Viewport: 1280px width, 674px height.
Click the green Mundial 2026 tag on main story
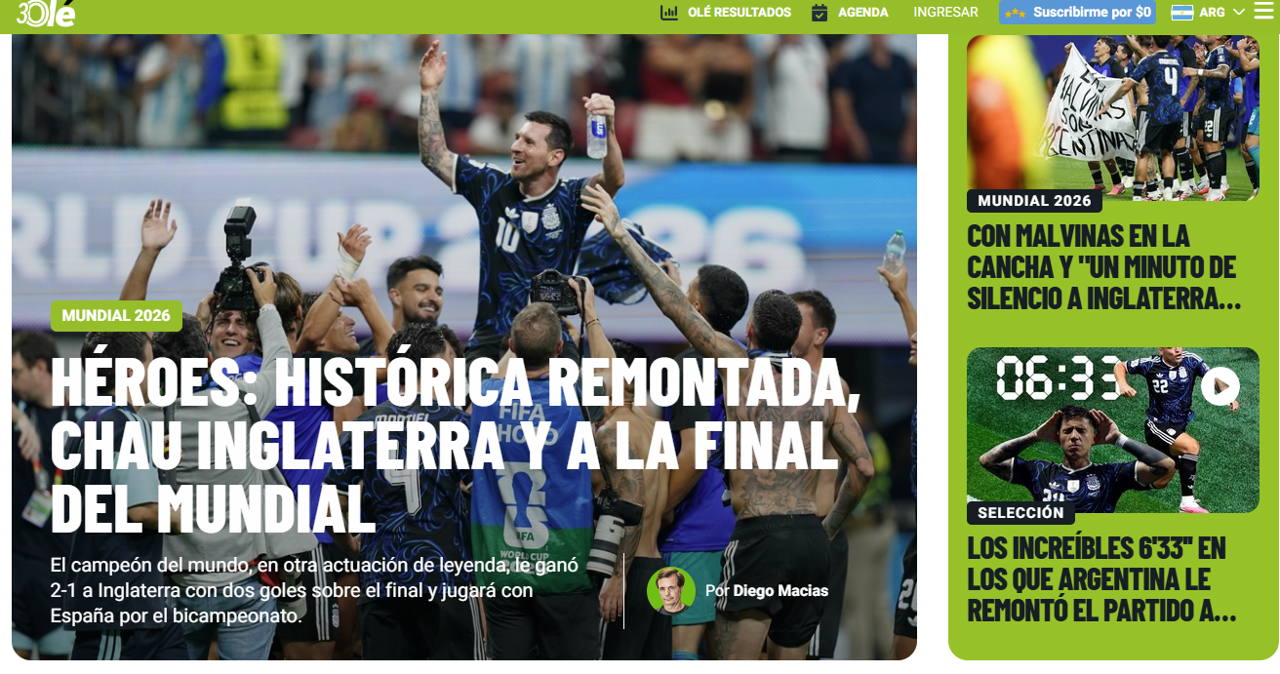tap(116, 316)
